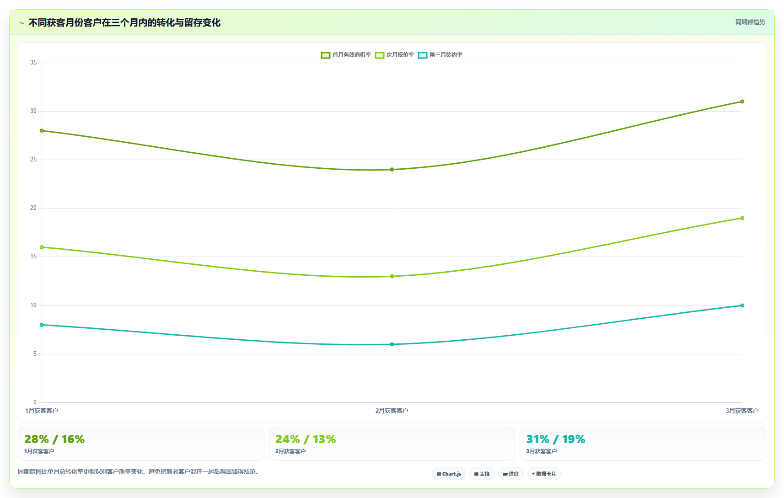Click the x-axis label 2月获客客户

pyautogui.click(x=392, y=411)
